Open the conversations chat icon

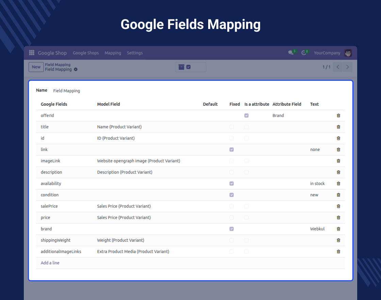[291, 52]
